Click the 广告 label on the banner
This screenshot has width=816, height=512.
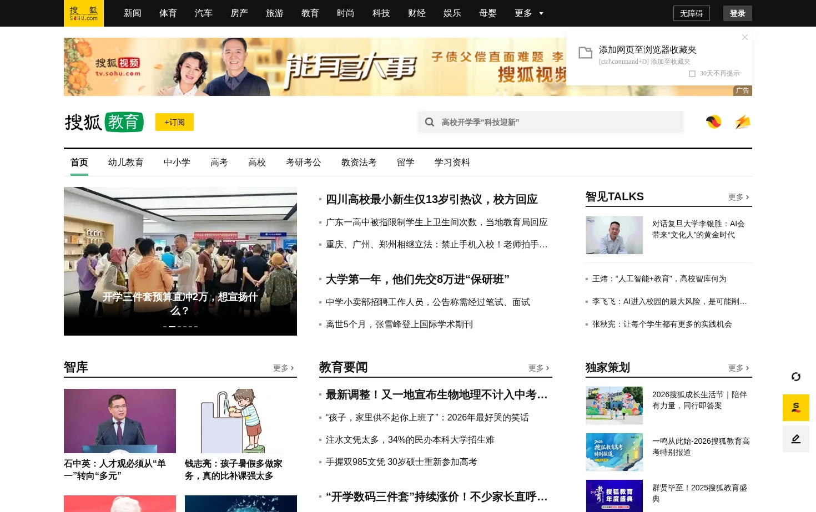743,91
